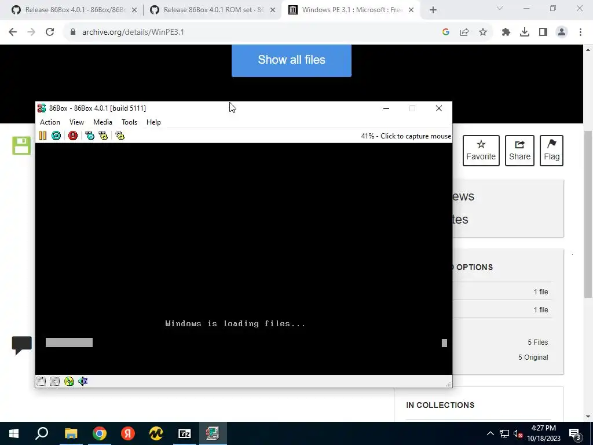The height and width of the screenshot is (445, 593).
Task: Click the Share button on archive.org
Action: point(519,151)
